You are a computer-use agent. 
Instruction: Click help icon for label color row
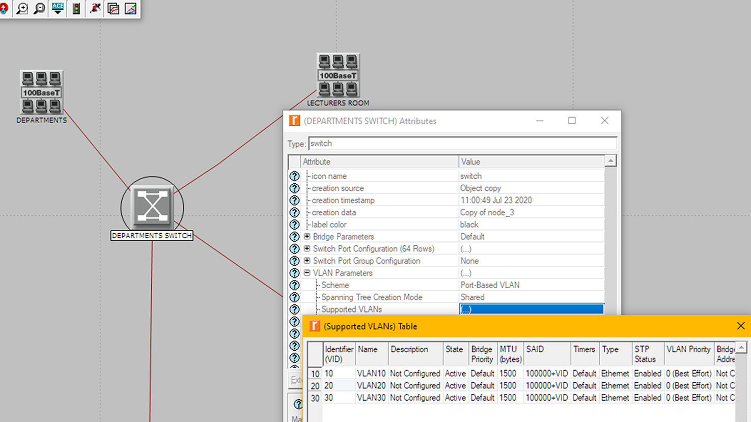pos(294,224)
